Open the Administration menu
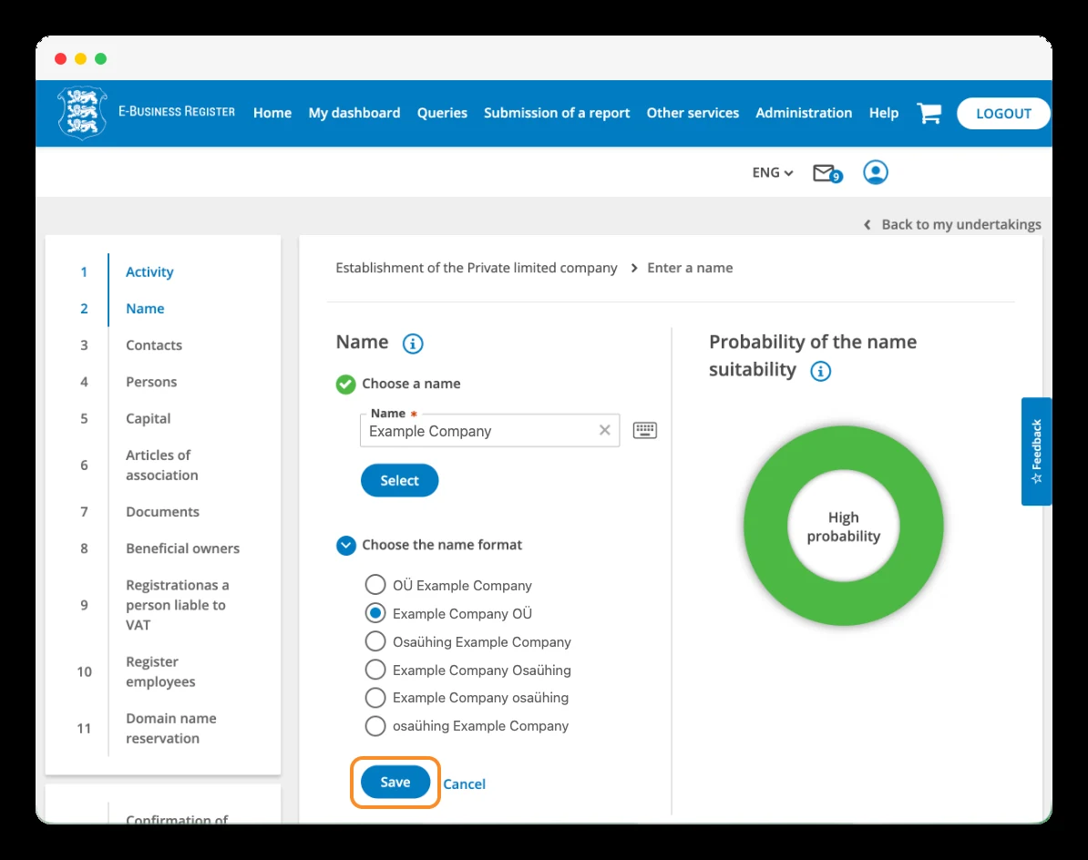 point(804,113)
